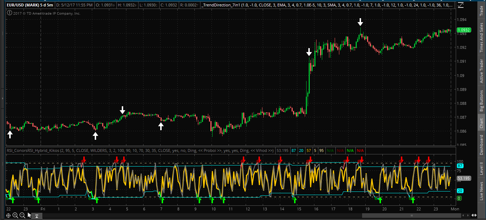
Task: Click the crosshair pan tool icon
Action: 8,215
